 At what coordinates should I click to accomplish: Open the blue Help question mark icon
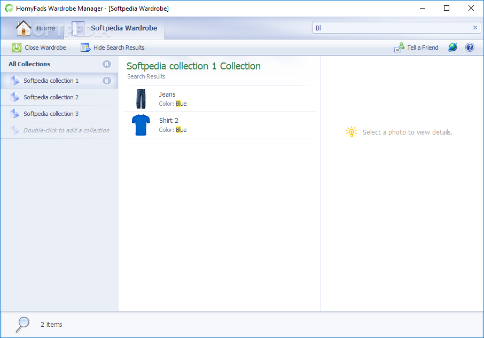470,47
